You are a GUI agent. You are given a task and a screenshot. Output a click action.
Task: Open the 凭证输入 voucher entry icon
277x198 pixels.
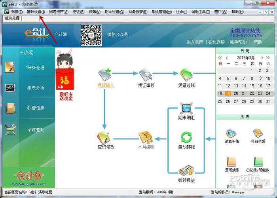click(105, 74)
